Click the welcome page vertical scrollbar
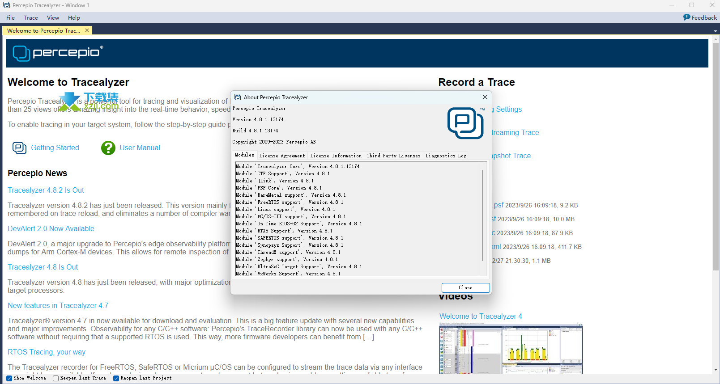 (715, 156)
